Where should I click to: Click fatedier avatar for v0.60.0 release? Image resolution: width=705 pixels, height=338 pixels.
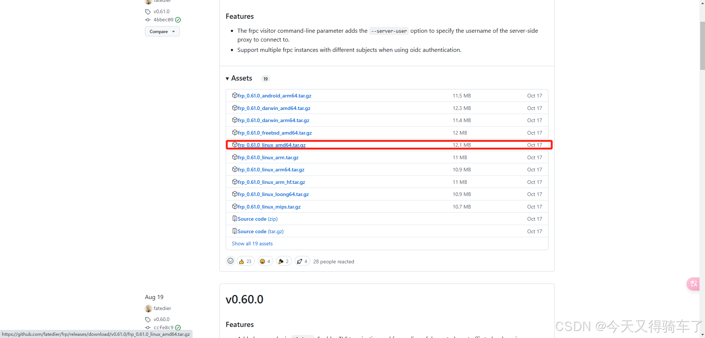tap(148, 308)
